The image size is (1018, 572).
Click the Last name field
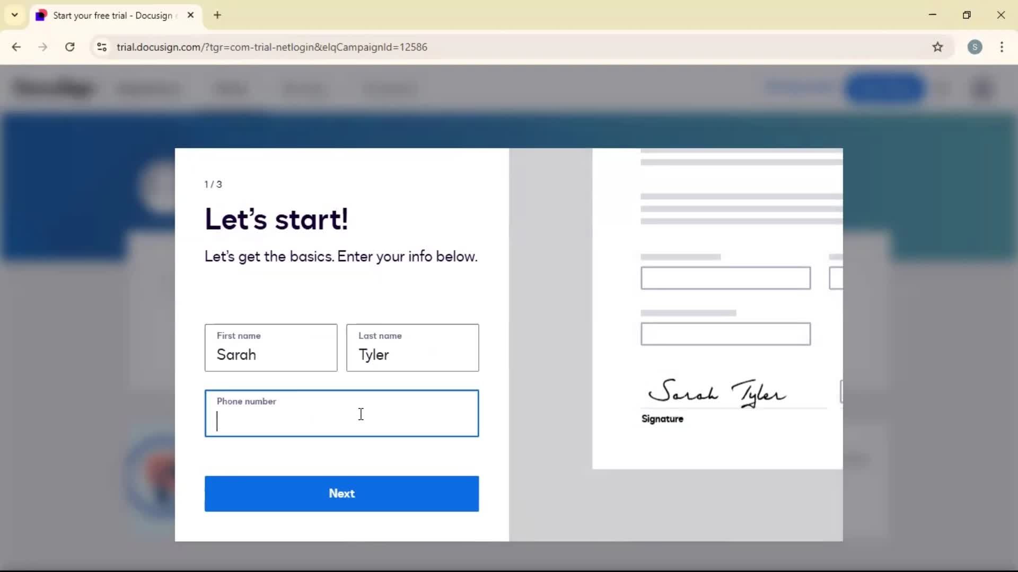(413, 348)
